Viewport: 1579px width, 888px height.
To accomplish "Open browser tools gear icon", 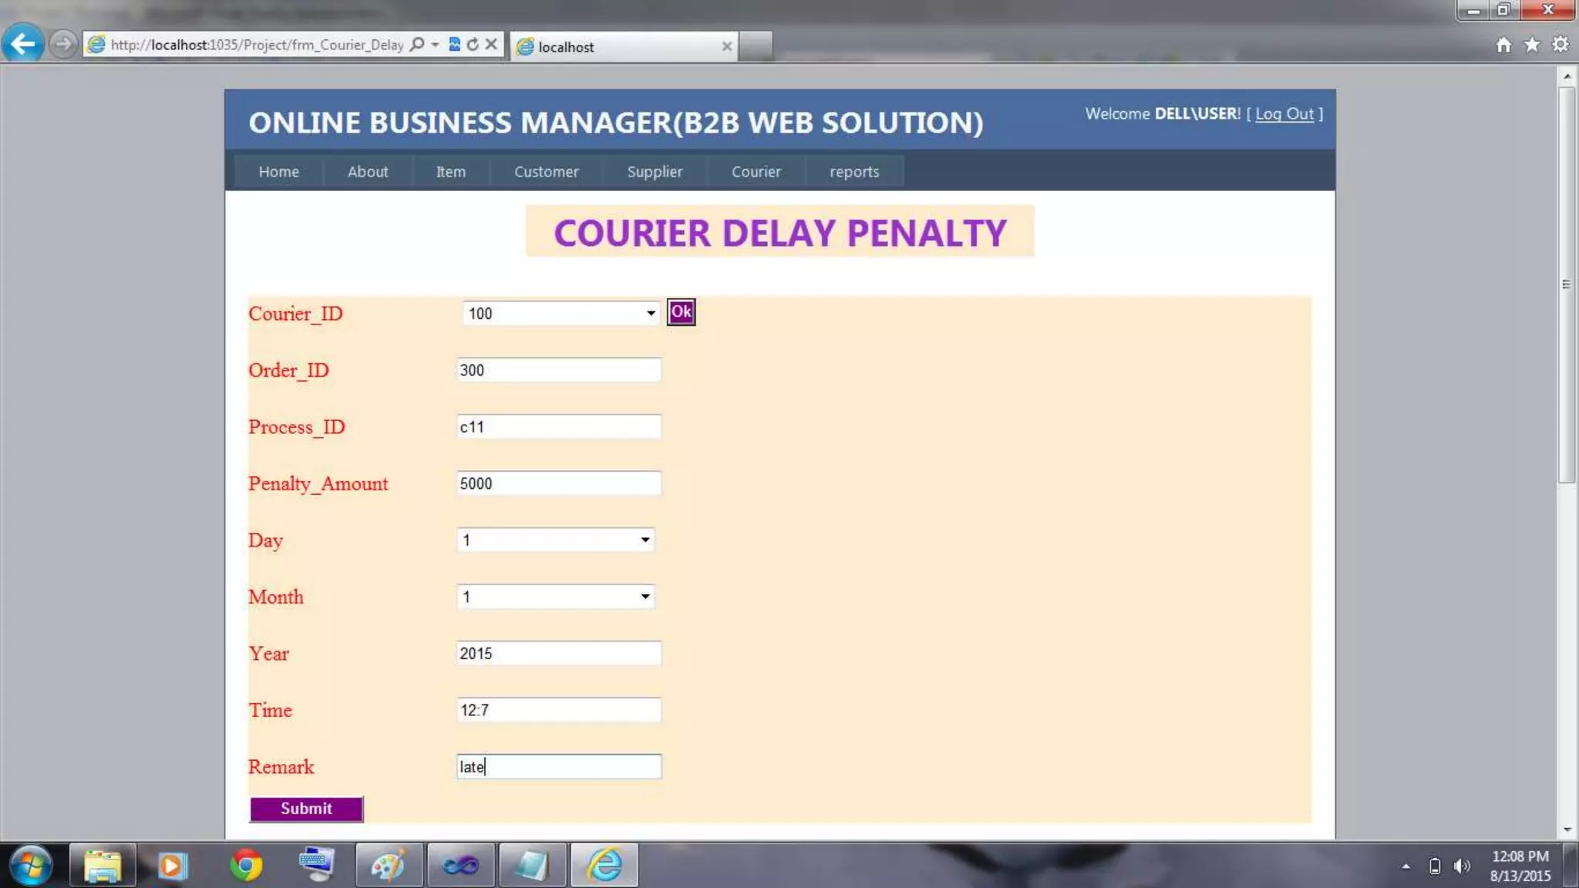I will point(1560,45).
